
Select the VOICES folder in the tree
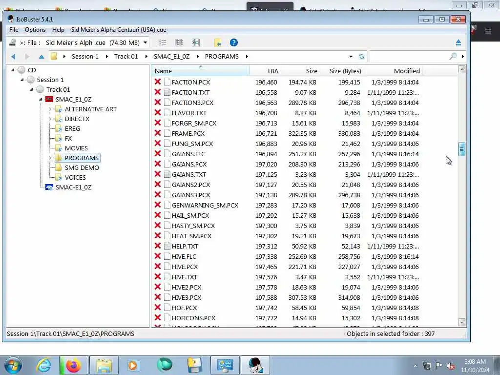pyautogui.click(x=75, y=177)
